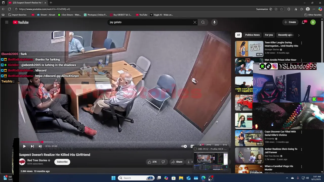Show hidden system tray icons chevron

pos(287,178)
